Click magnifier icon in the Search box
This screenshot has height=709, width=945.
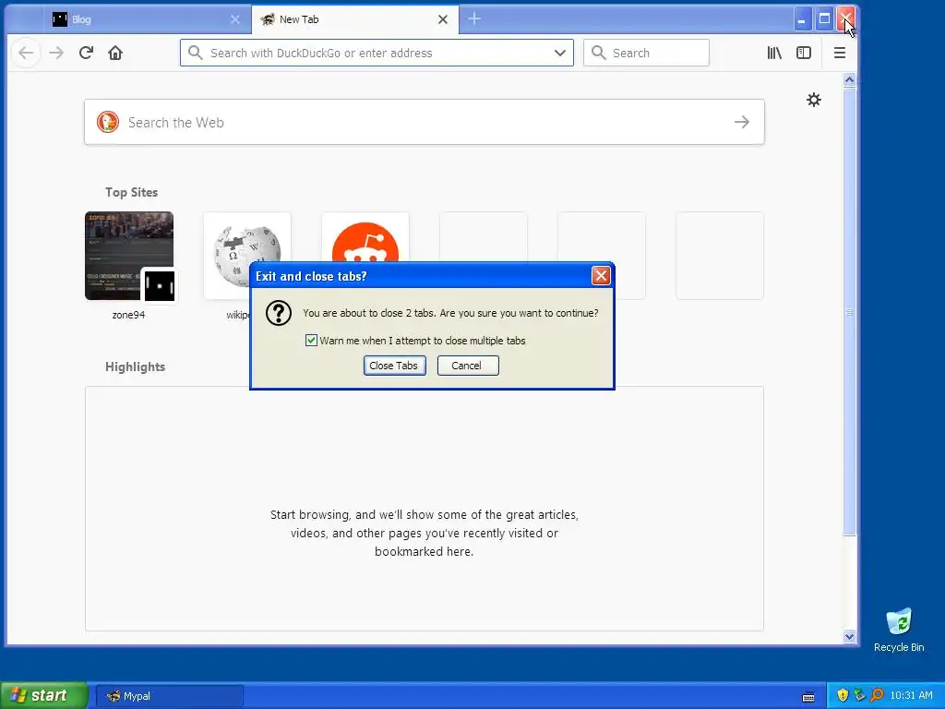tap(598, 53)
